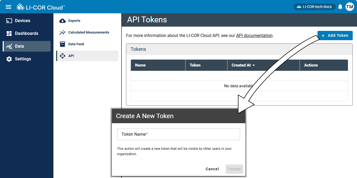The height and width of the screenshot is (178, 357).
Task: Click the Data Feed icon
Action: point(62,44)
